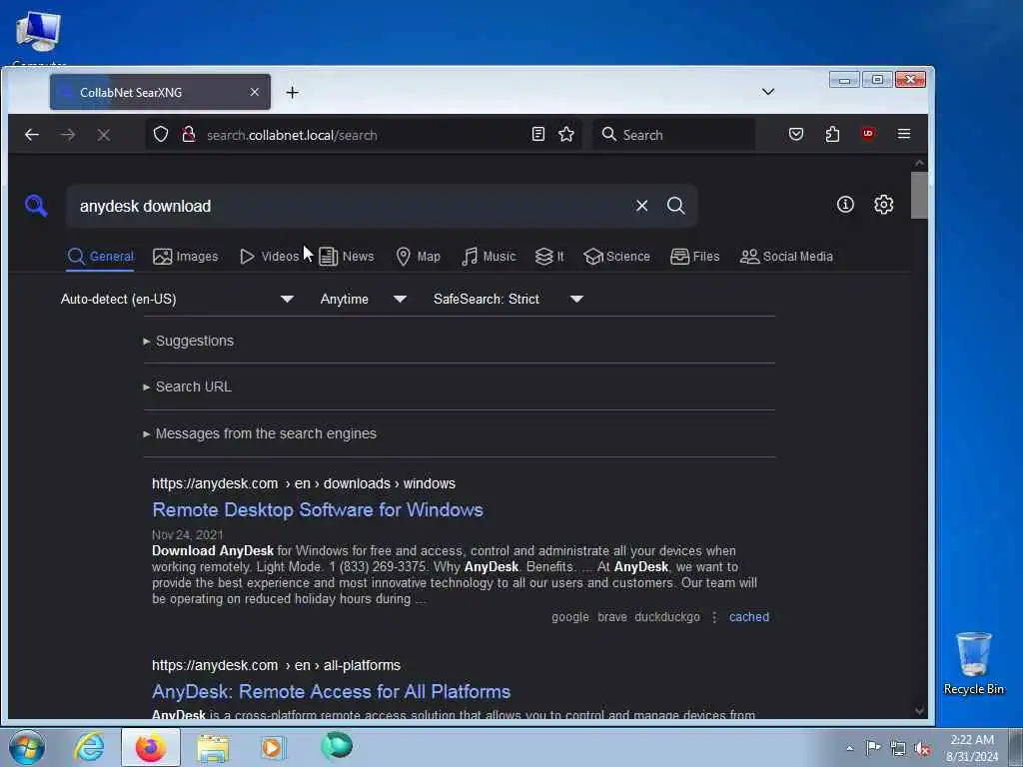Image resolution: width=1023 pixels, height=767 pixels.
Task: Open the Anytime time range dropdown
Action: [364, 299]
